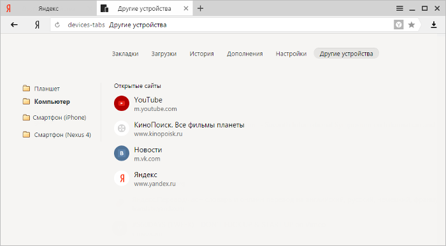Viewport: 446px width, 246px height.
Task: Select the Смартфон (Nexus 4) device
Action: coord(62,135)
